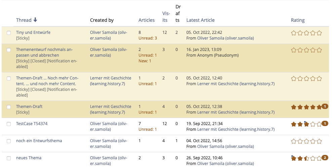This screenshot has width=332, height=168.
Task: Select the Tiny und Entwürfe thread checkbox
Action: 9,33
